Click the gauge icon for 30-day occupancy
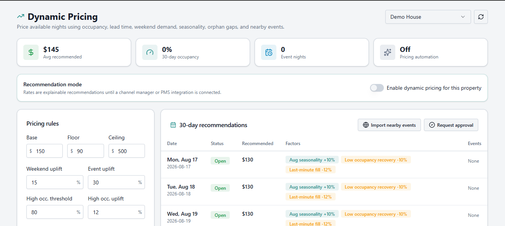Image resolution: width=505 pixels, height=226 pixels. 150,52
